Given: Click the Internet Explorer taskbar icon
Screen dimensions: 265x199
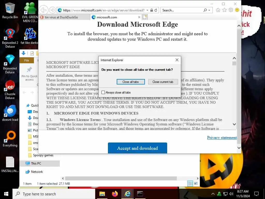Looking at the screenshot, I should coord(127,194).
